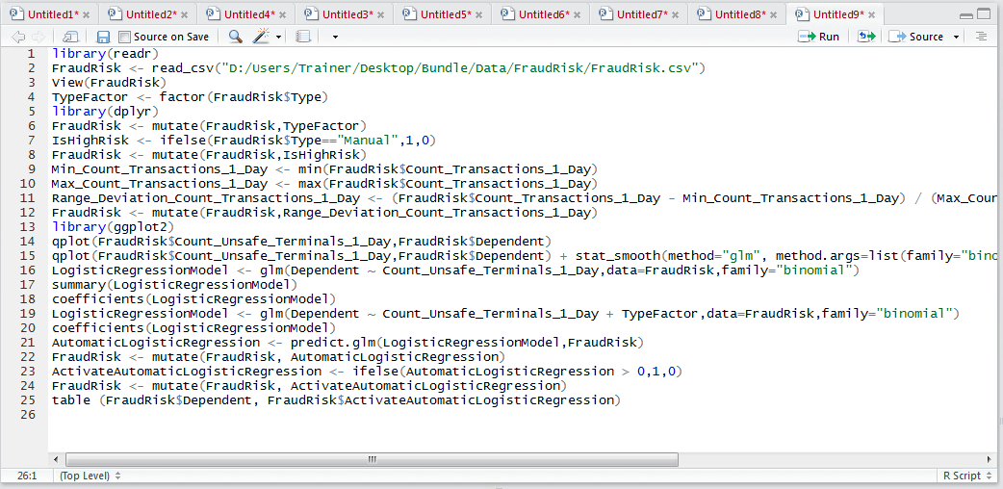Show document in new window icon
Screen dimensions: 1003x489
pos(71,38)
